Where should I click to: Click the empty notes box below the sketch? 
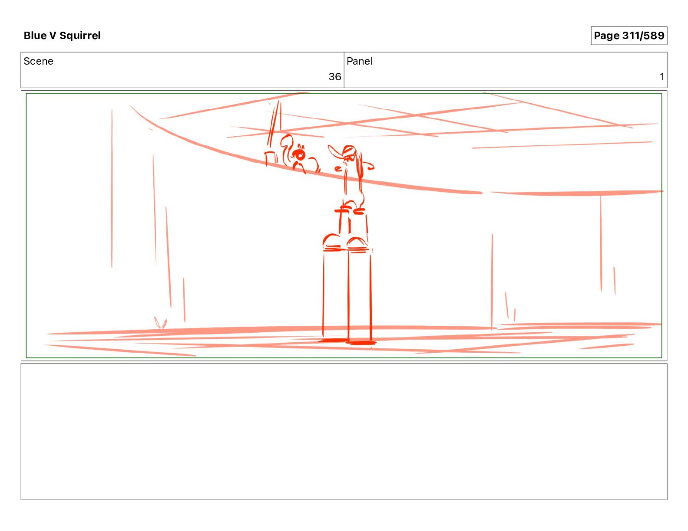pyautogui.click(x=344, y=432)
